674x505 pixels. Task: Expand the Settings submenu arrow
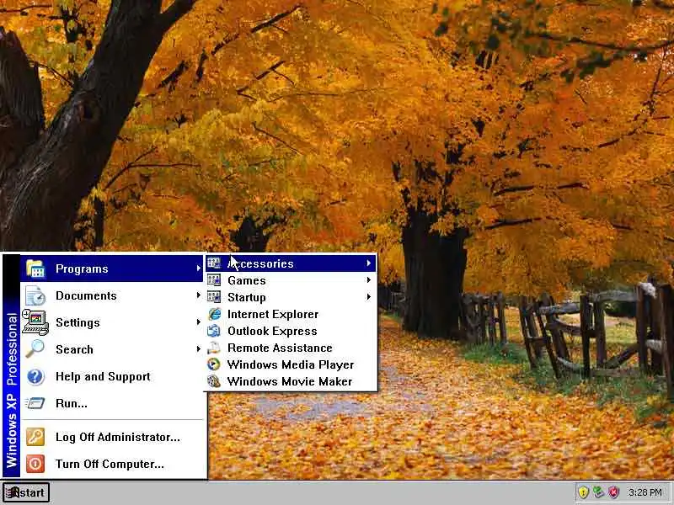pyautogui.click(x=198, y=322)
